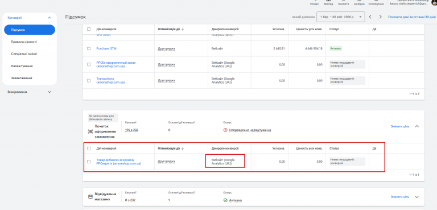
Task: Tick checkbox for Purchase GTM row
Action: (89, 48)
